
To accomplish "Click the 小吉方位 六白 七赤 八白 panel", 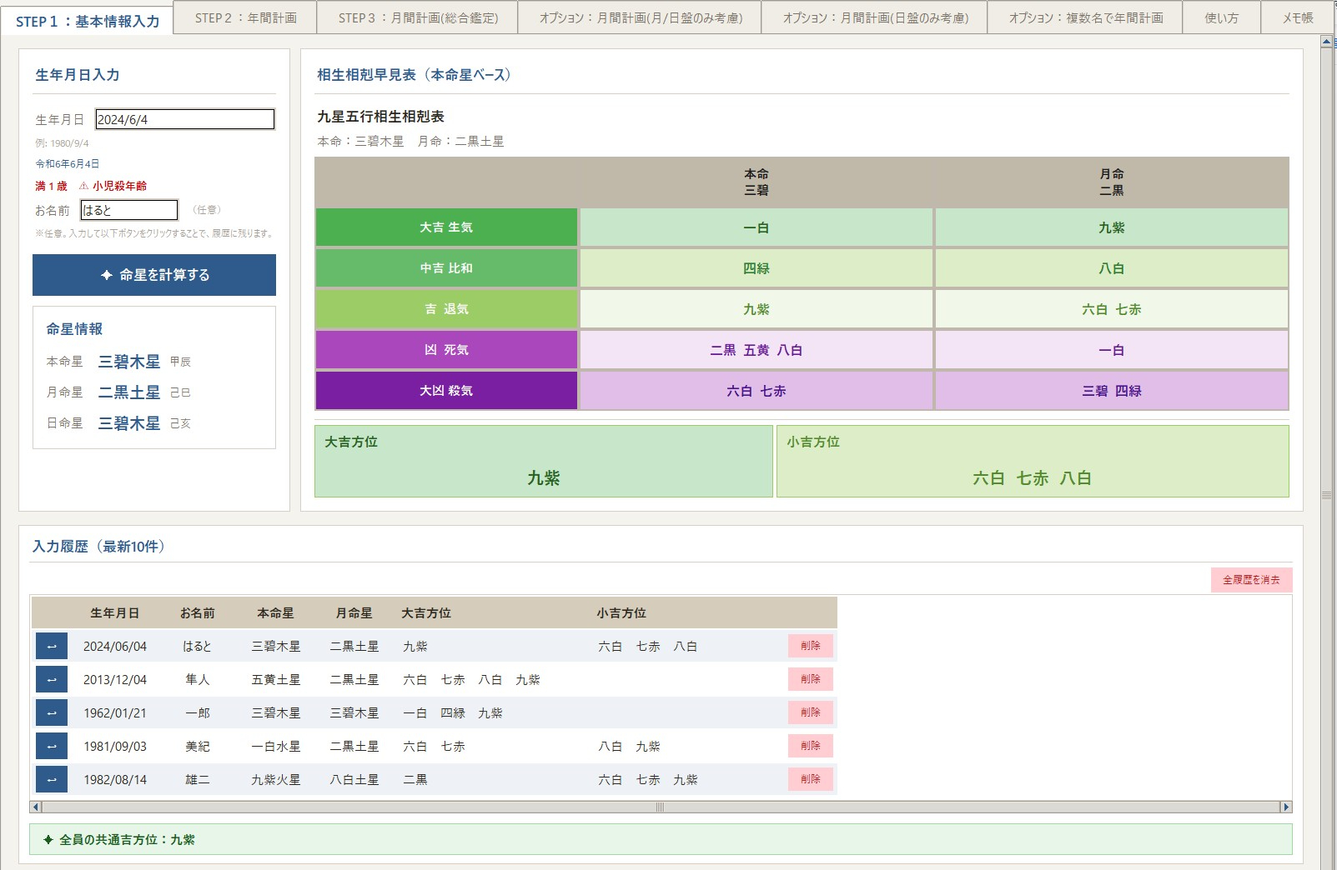I will tap(1033, 462).
